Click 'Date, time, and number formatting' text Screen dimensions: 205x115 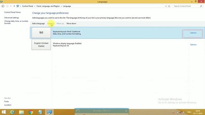pos(67,34)
